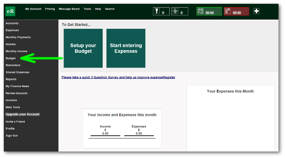Click the red expenses total box

[236, 11]
